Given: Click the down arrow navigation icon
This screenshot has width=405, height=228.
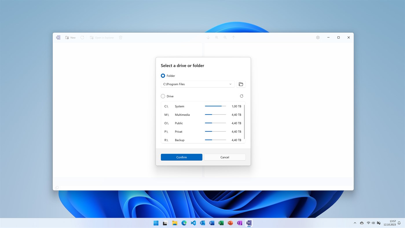Looking at the screenshot, I should click(208, 38).
